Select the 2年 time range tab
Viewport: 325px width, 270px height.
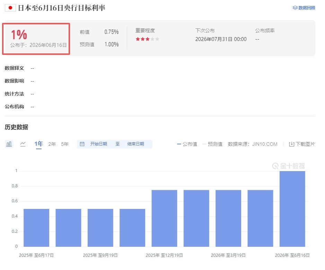(52, 144)
